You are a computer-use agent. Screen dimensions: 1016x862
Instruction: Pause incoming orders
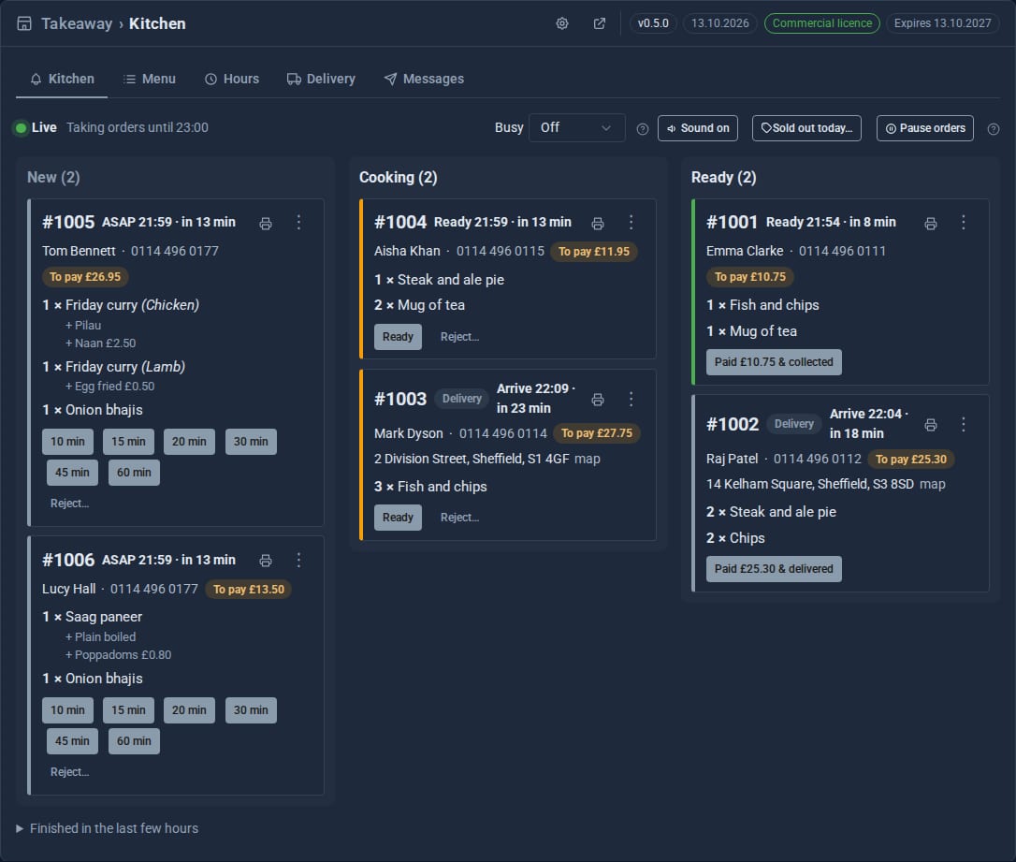[924, 128]
